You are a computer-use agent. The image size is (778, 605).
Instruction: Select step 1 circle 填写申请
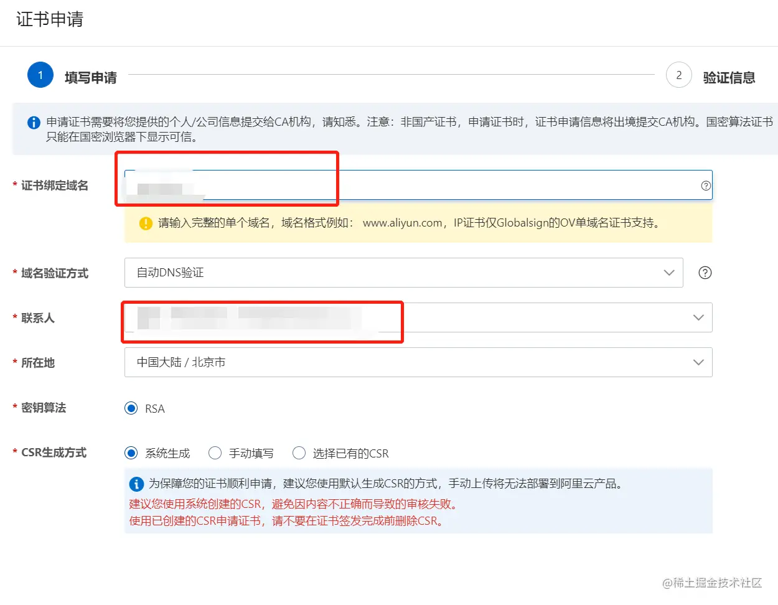tap(40, 75)
